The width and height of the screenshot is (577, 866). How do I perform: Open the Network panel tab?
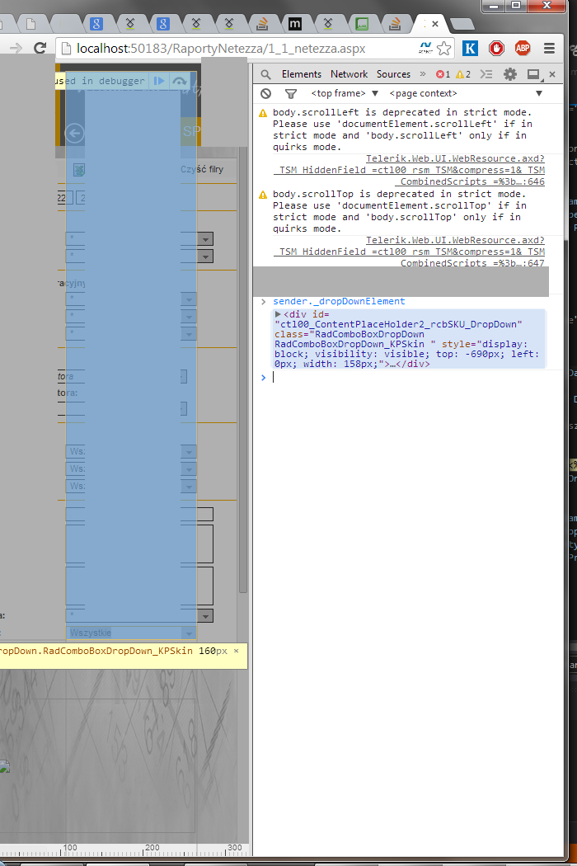coord(349,74)
